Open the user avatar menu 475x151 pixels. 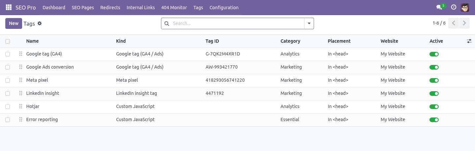click(x=465, y=7)
